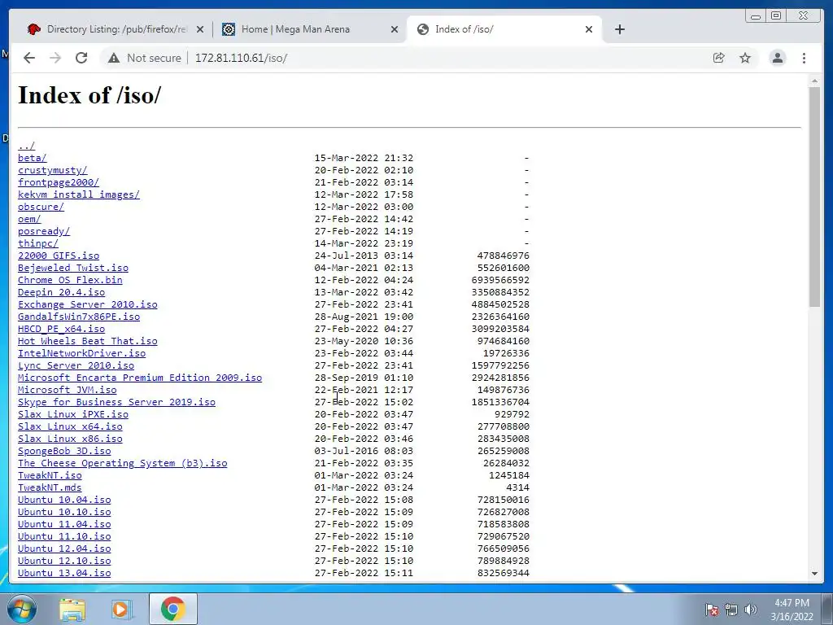Image resolution: width=833 pixels, height=625 pixels.
Task: Switch to Directory Listing /pub/firefox tab
Action: click(115, 29)
